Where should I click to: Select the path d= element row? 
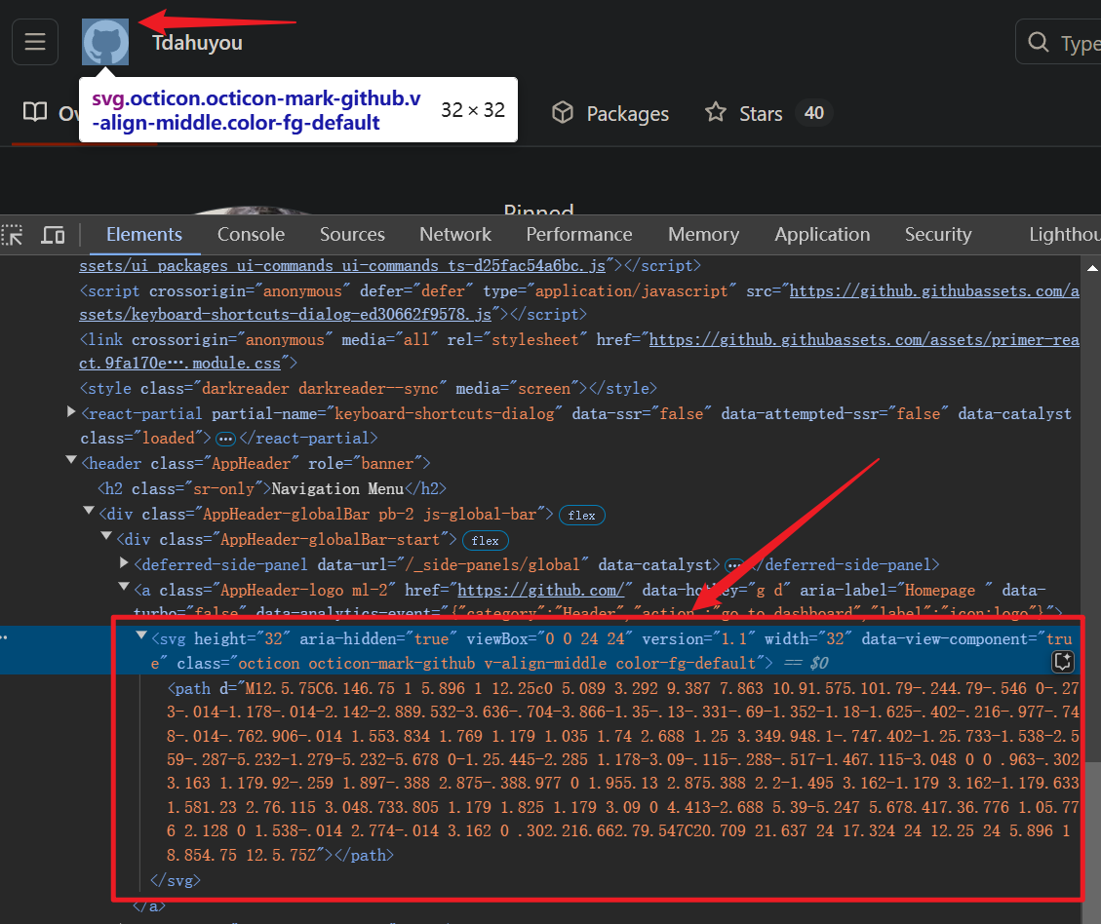click(623, 772)
